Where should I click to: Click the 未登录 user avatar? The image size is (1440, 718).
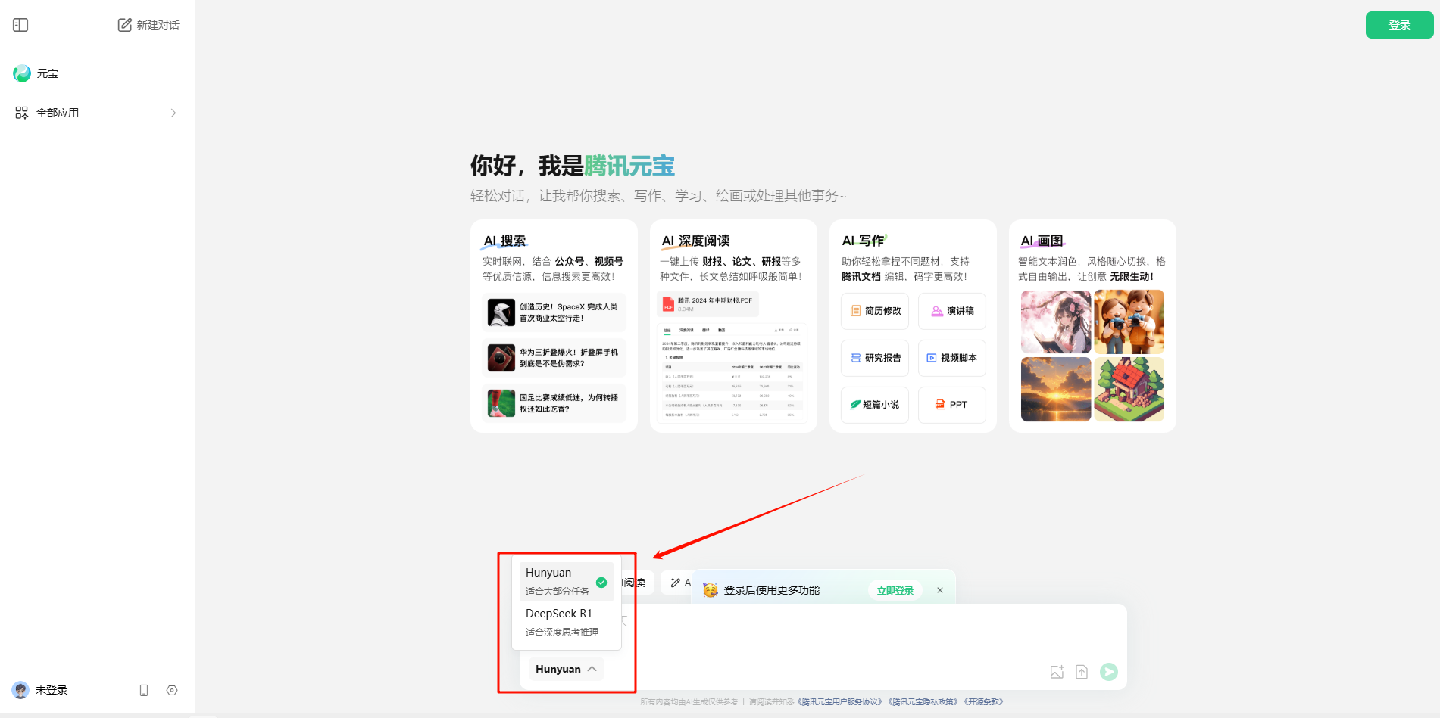20,690
